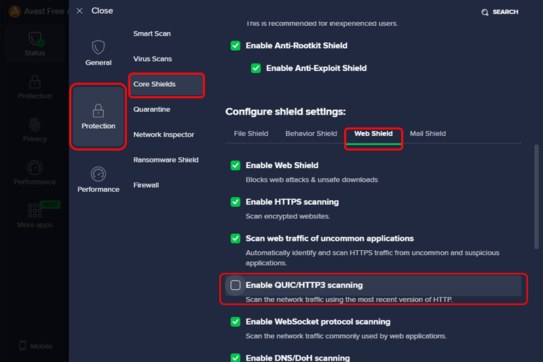Click the search magnifier icon
The height and width of the screenshot is (362, 543).
click(x=485, y=12)
